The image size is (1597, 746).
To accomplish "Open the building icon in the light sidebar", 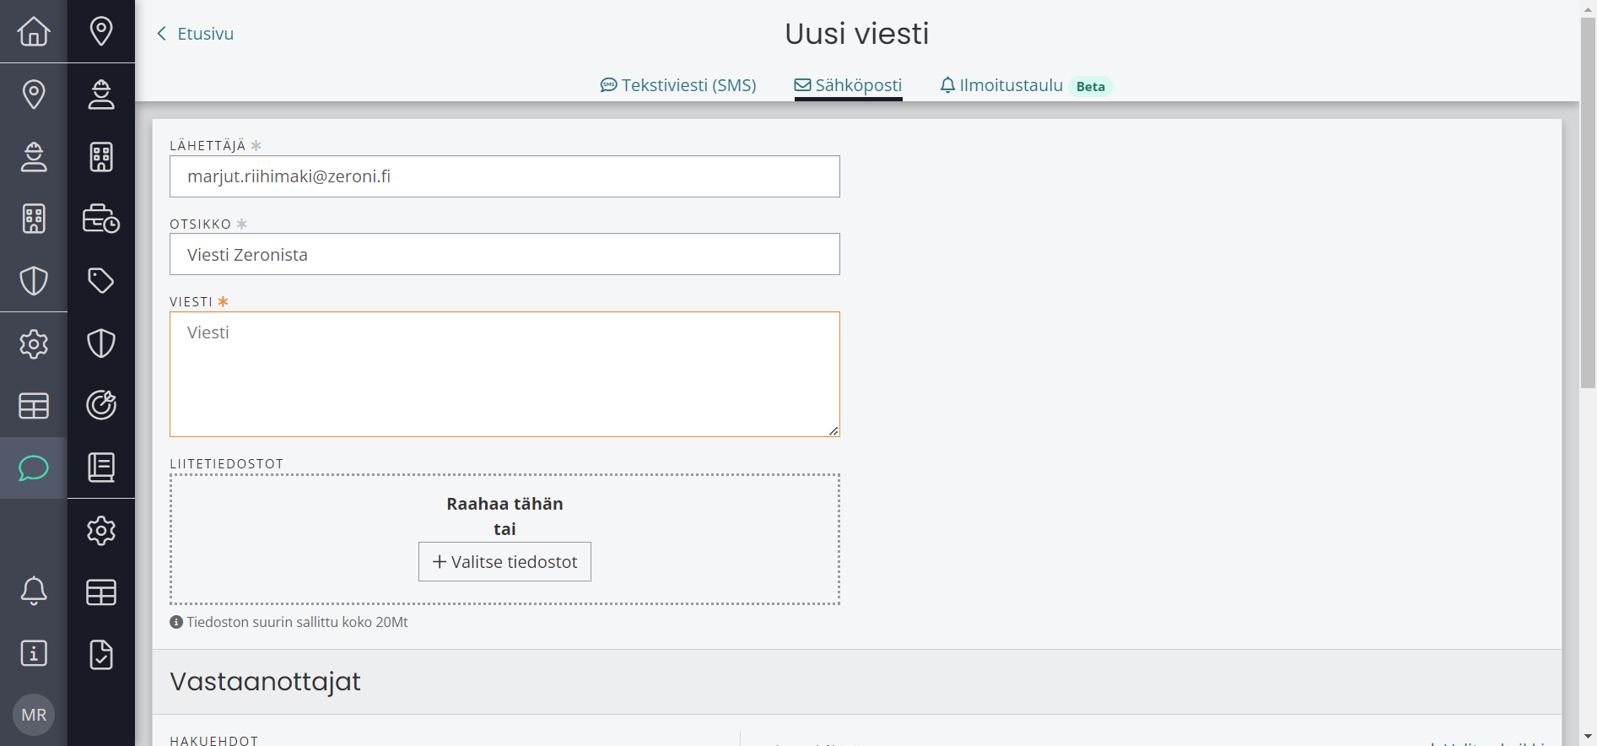I will 34,219.
